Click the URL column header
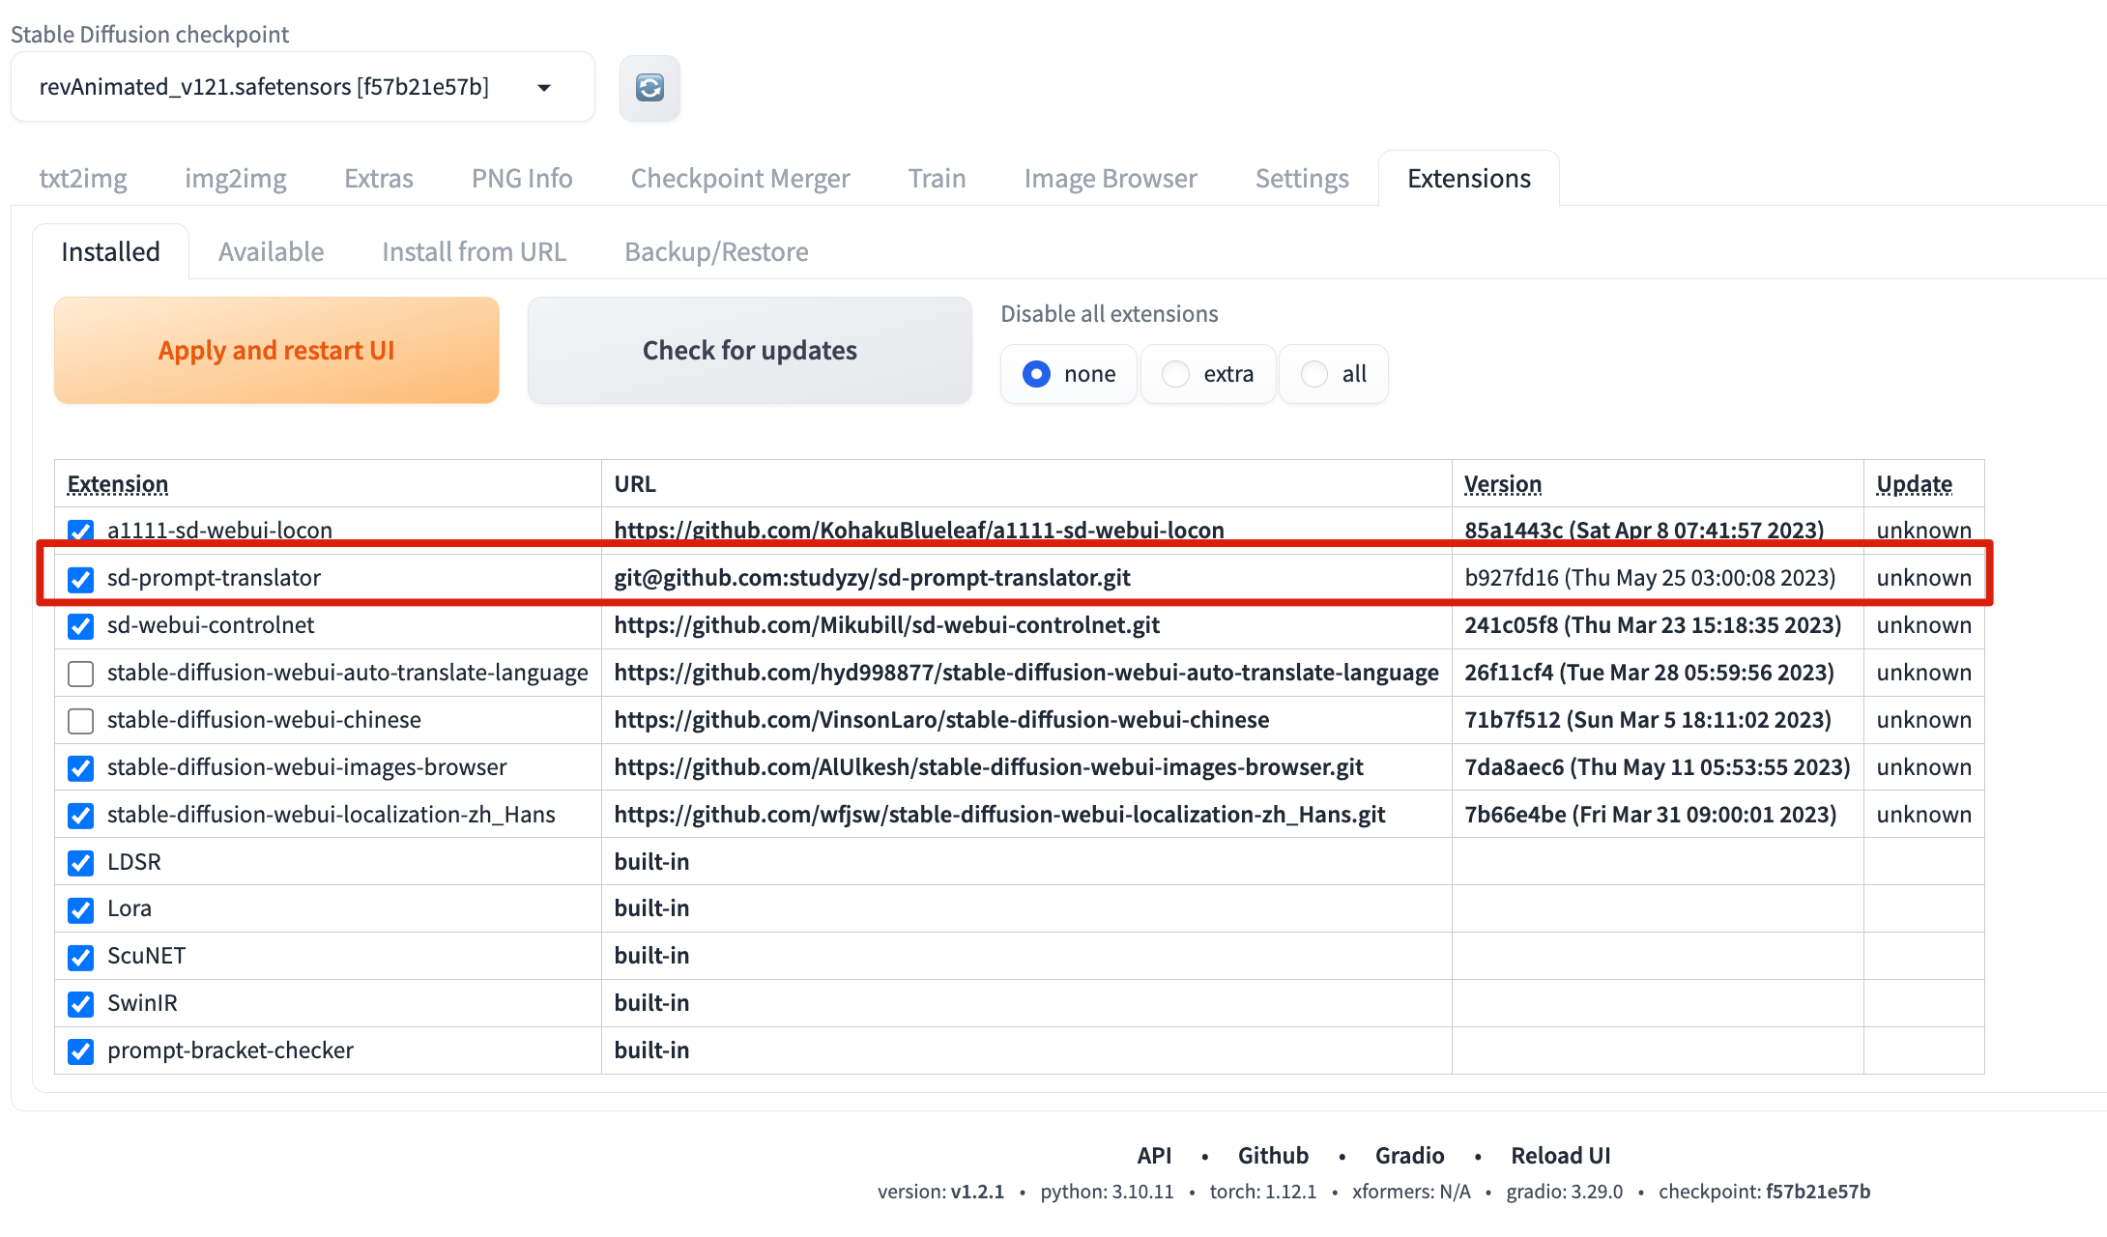Screen dimensions: 2107x1237 pyautogui.click(x=635, y=484)
